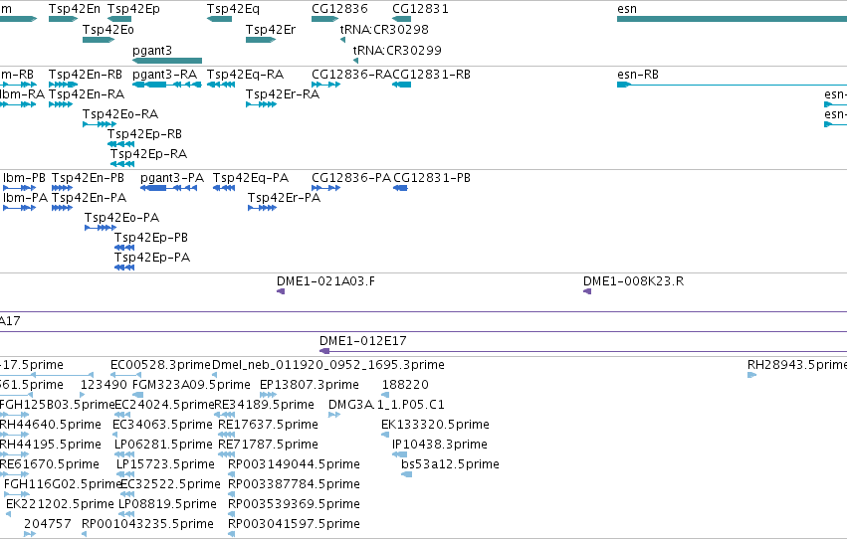The image size is (847, 539).
Task: Click the CG12836 gene label
Action: click(x=339, y=9)
